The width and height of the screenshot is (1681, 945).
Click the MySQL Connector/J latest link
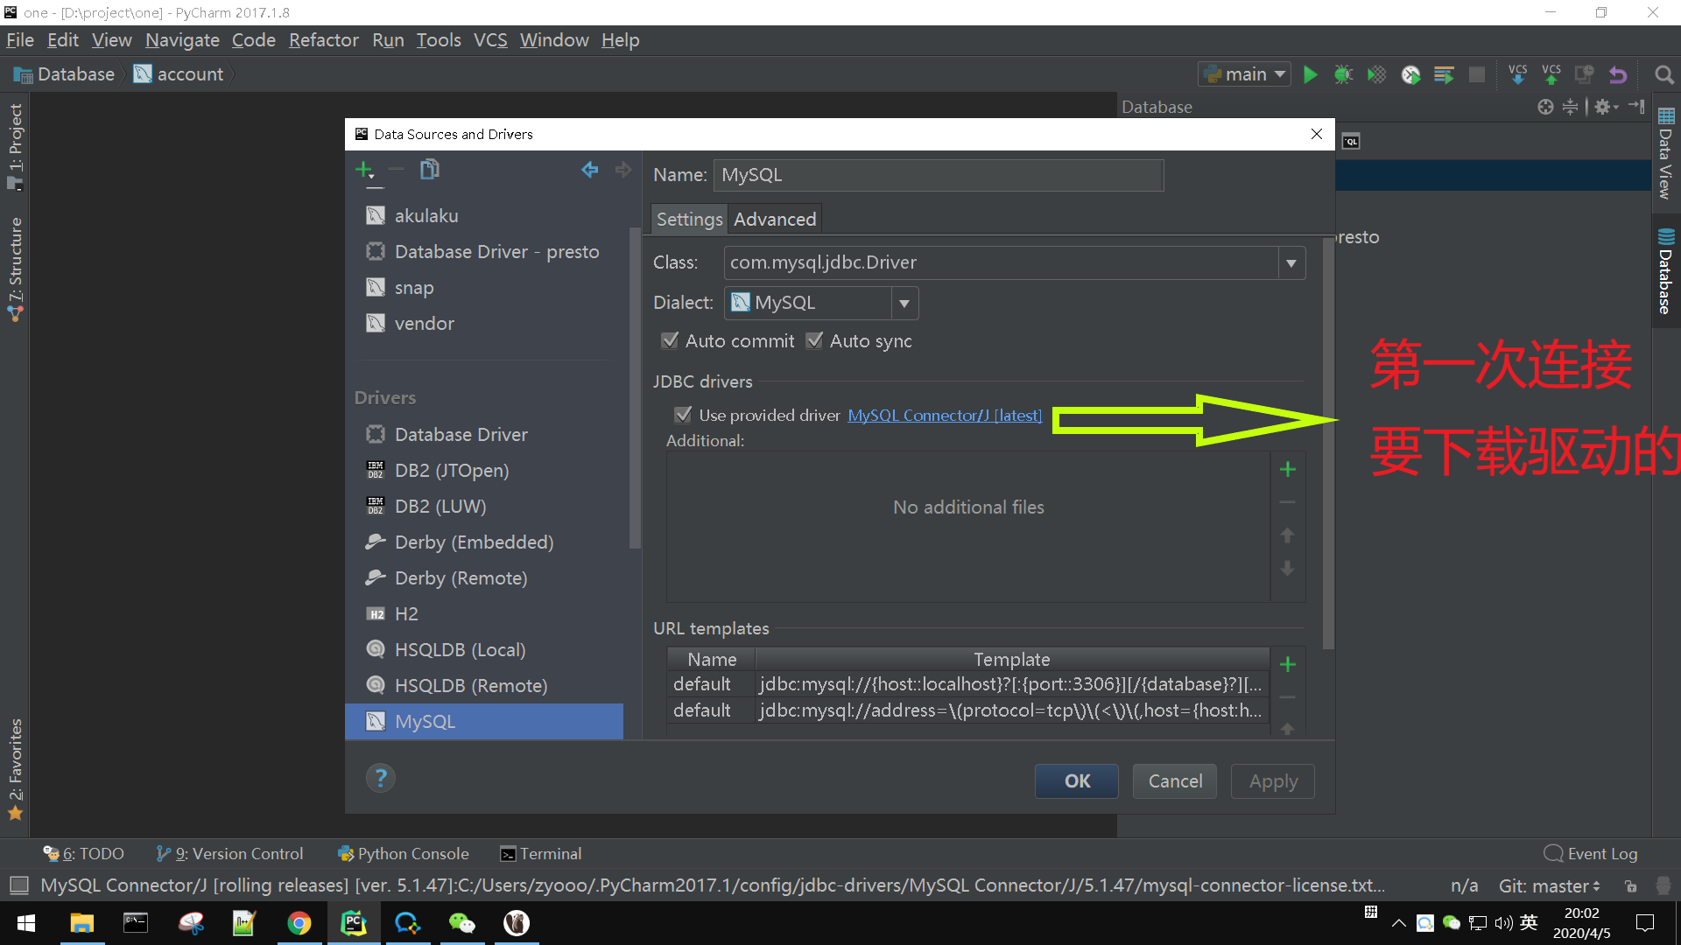(x=944, y=416)
